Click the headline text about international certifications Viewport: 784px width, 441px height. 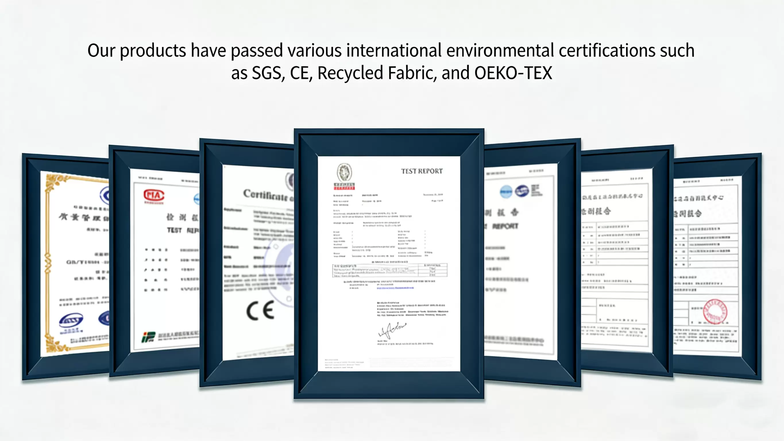point(391,51)
